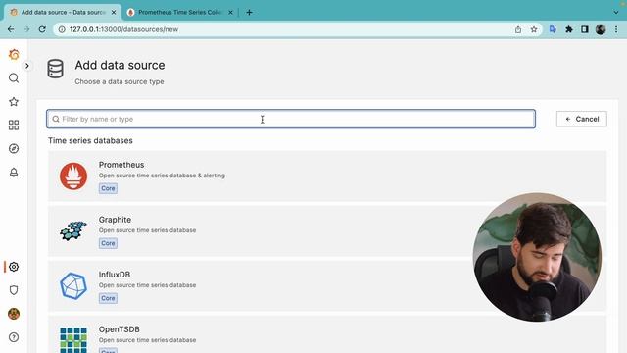Open the Configuration gear icon
627x353 pixels.
14,267
